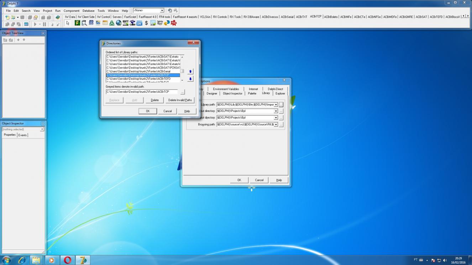The height and width of the screenshot is (265, 472).
Task: Click the Delete Invalid Paths button
Action: [x=180, y=100]
